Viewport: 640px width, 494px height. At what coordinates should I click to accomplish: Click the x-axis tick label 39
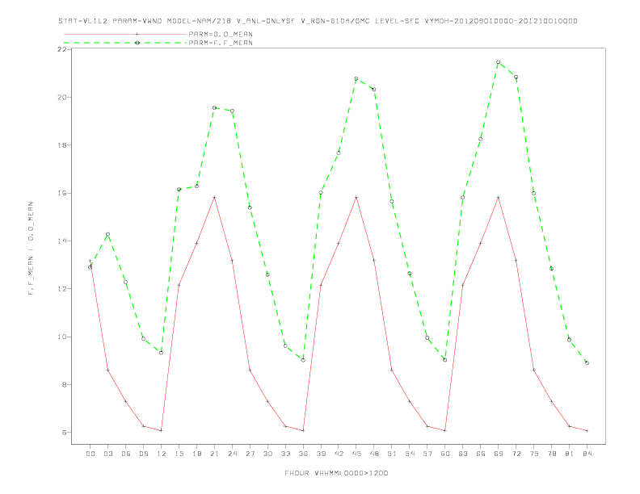tap(321, 454)
